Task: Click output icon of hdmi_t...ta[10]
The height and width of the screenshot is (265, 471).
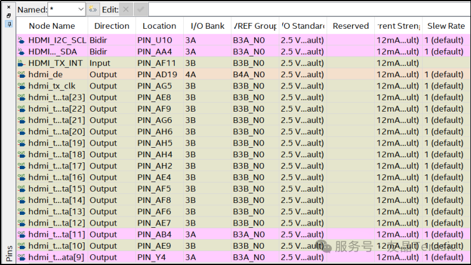Action: [x=21, y=245]
